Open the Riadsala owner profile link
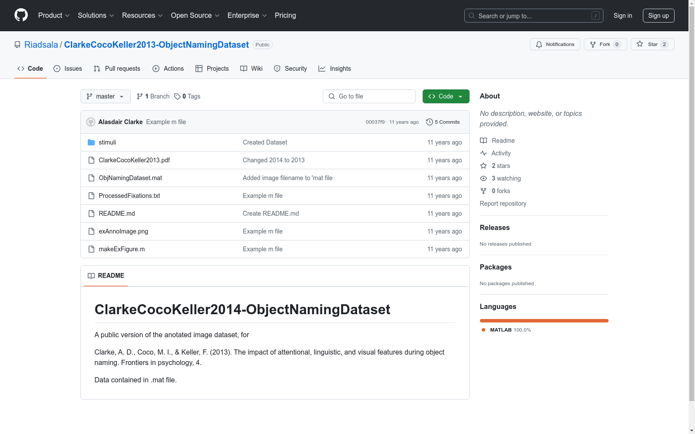 point(41,45)
